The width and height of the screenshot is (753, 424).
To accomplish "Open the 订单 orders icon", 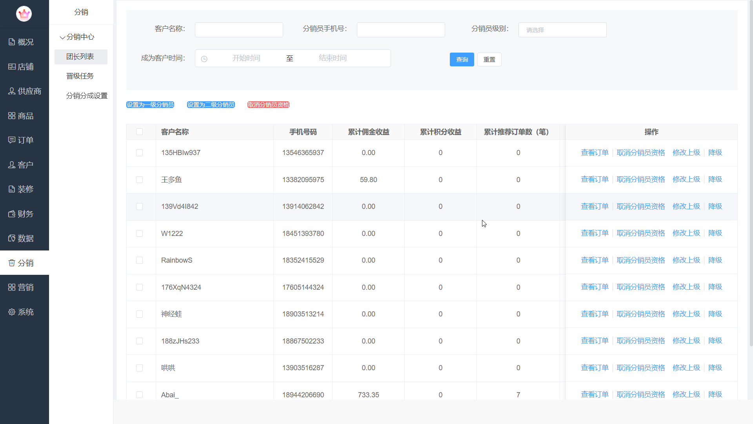I will coord(12,140).
